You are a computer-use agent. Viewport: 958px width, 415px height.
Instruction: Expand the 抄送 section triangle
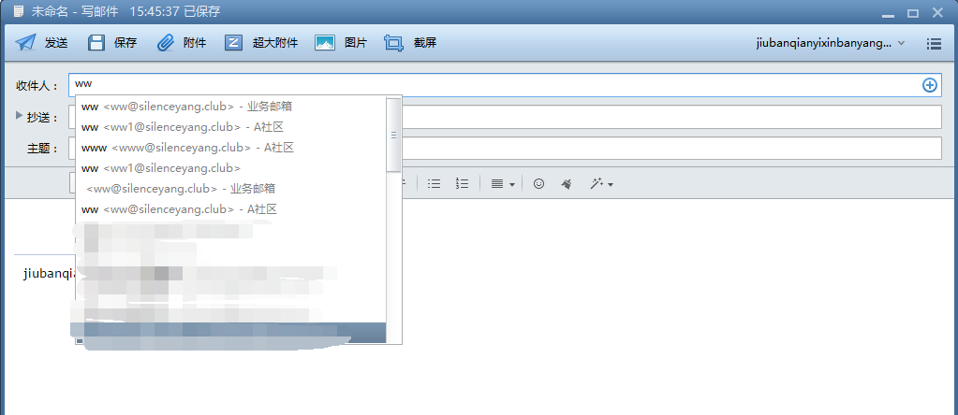(20, 116)
